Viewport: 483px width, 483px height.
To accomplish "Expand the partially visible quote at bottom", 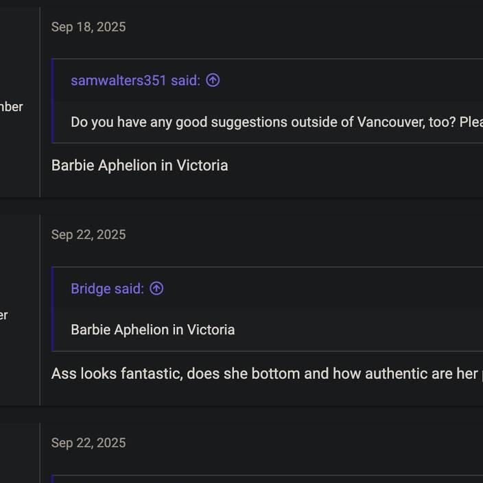I will click(268, 479).
